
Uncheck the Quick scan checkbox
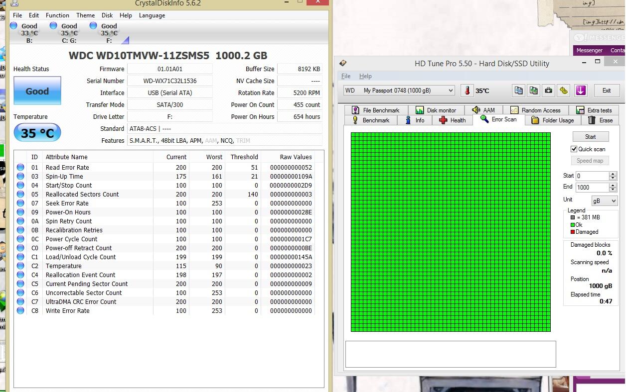point(574,149)
